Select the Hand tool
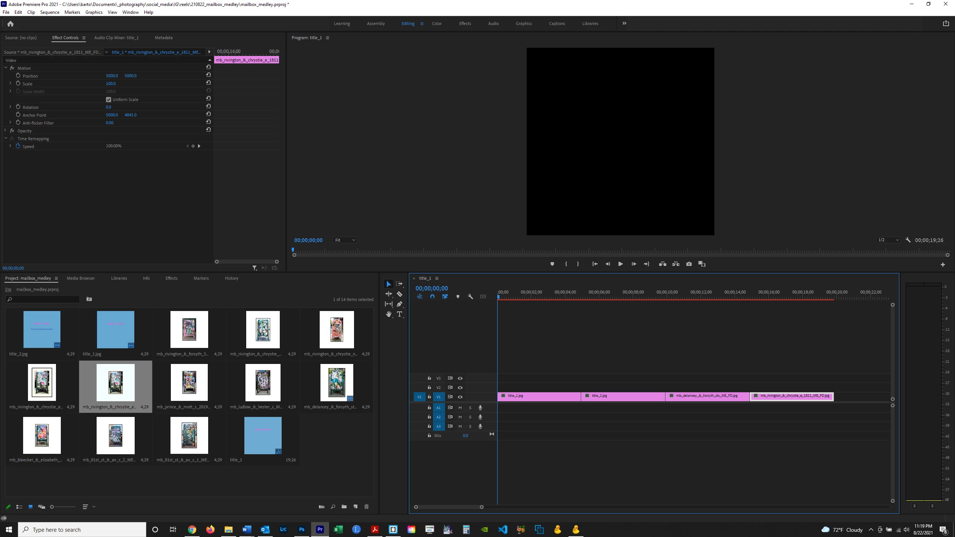Viewport: 955px width, 537px height. 389,314
